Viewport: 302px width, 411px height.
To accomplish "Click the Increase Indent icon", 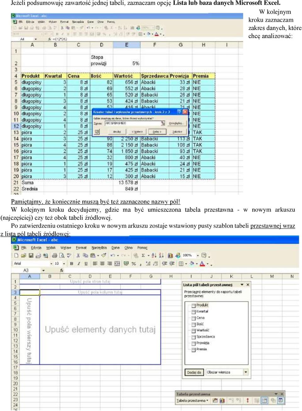I will 172,263.
